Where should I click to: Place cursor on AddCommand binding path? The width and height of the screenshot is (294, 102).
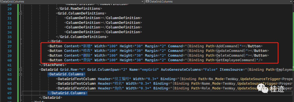(228, 46)
